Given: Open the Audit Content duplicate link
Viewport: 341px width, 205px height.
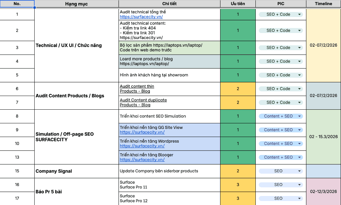Looking at the screenshot, I should [x=143, y=103].
